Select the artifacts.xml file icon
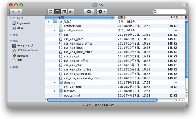Viewport: 196px width, 119px height. click(61, 26)
